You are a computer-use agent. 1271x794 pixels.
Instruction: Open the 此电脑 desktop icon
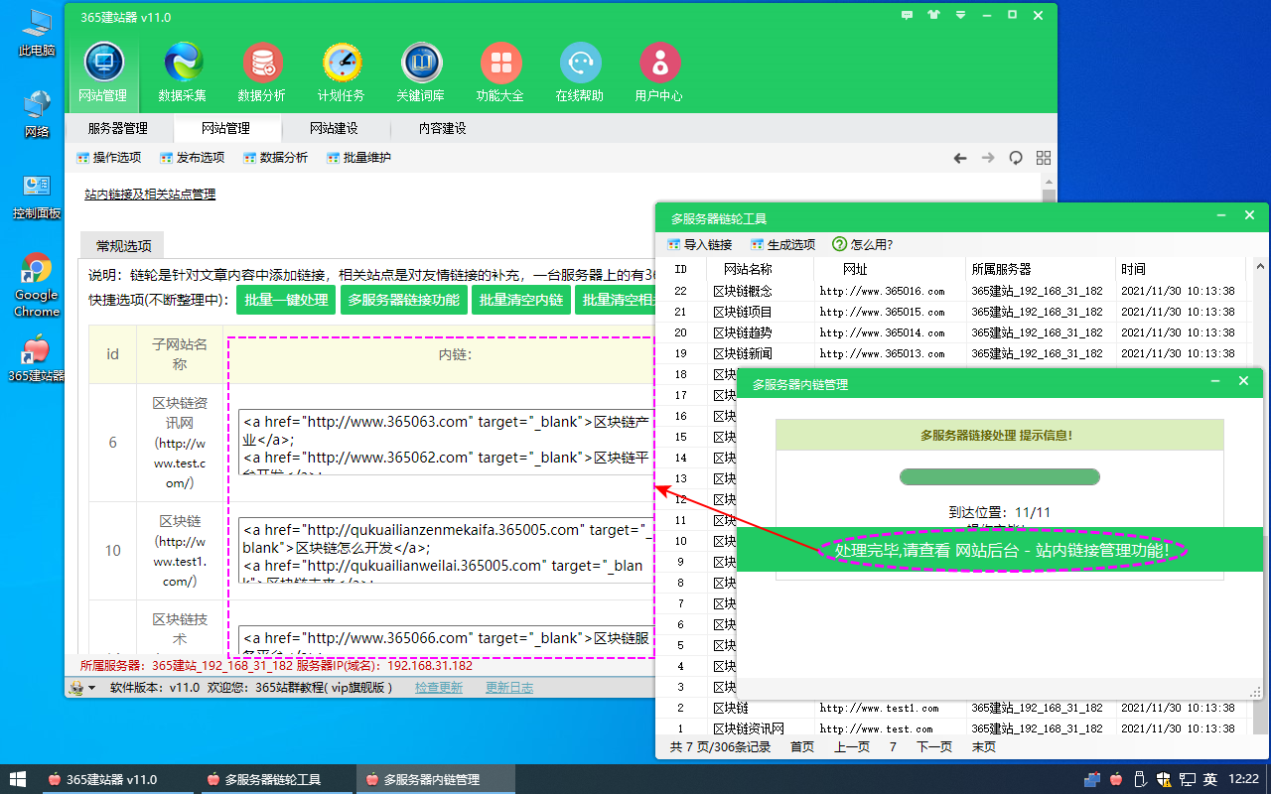(x=37, y=32)
